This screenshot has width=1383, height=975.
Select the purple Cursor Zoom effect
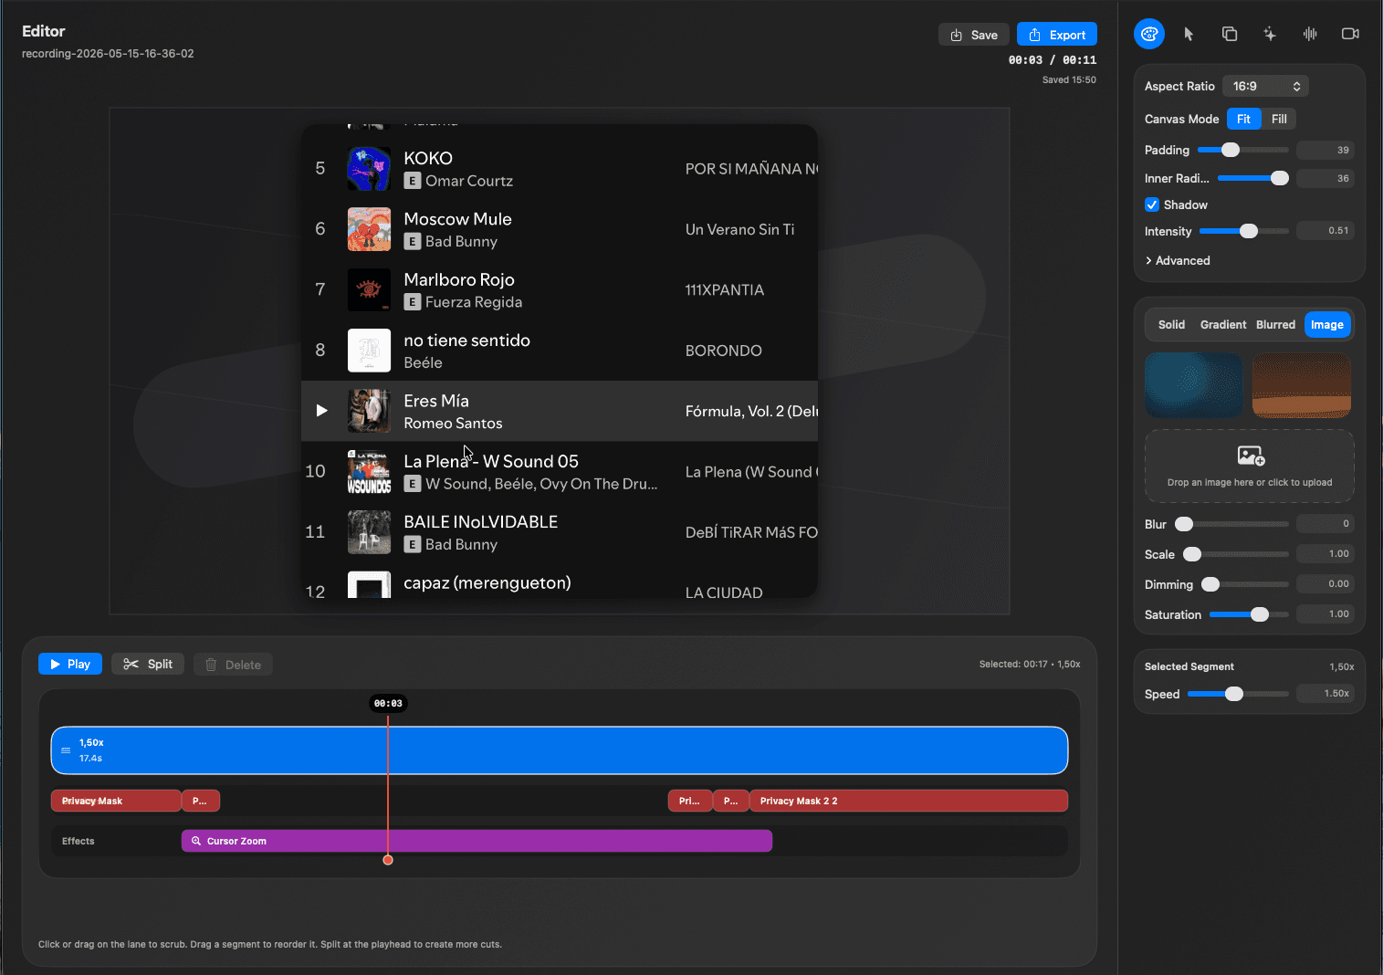click(x=477, y=841)
